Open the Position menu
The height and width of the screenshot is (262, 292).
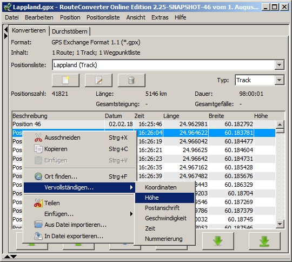(x=70, y=17)
